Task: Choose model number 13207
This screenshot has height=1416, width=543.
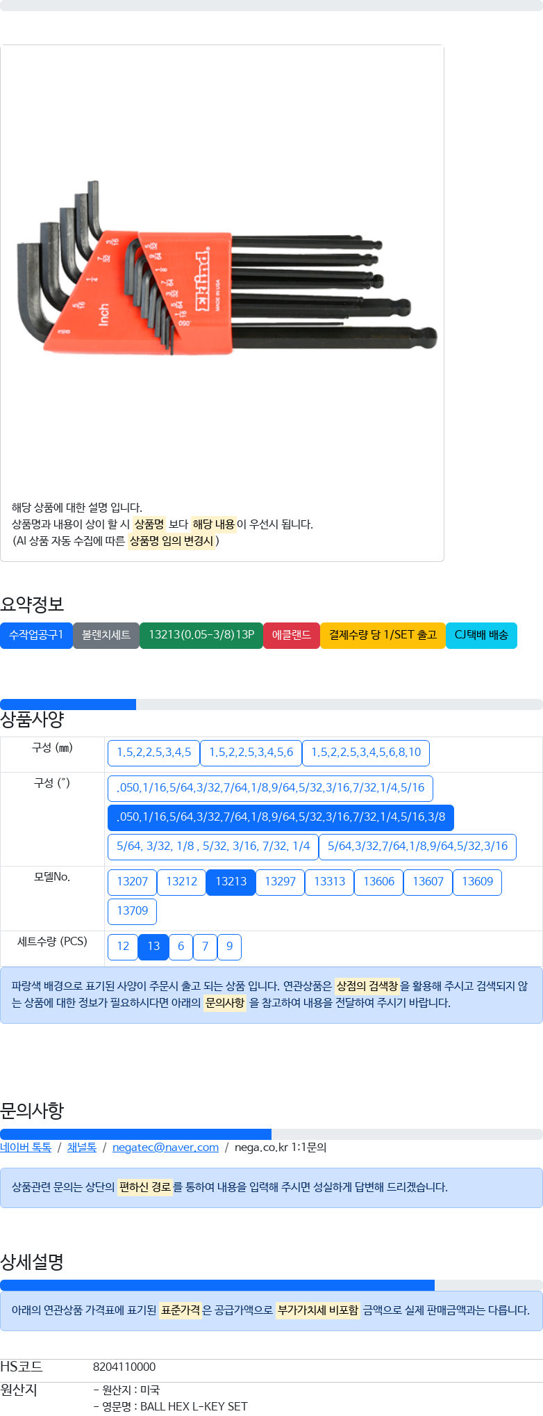Action: coord(132,882)
